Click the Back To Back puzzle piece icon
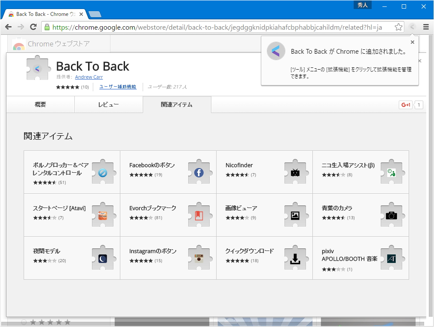This screenshot has height=327, width=434. click(x=38, y=68)
